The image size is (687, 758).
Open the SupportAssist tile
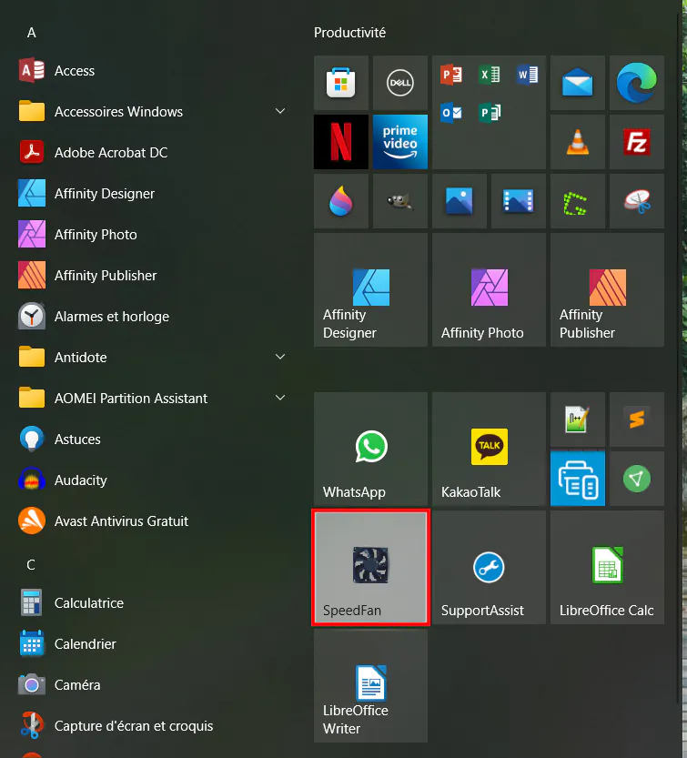[x=489, y=567]
